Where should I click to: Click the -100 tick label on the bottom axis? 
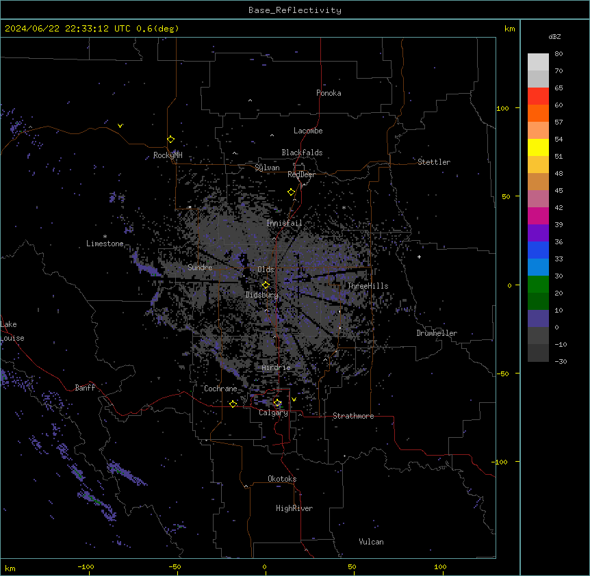86,566
